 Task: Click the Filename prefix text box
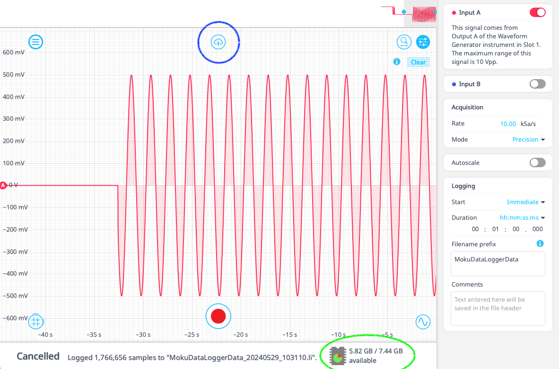click(x=498, y=264)
